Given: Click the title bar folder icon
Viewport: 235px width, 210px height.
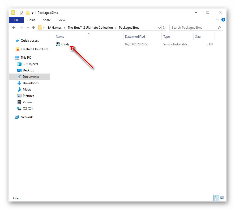Looking at the screenshot, I should point(13,12).
